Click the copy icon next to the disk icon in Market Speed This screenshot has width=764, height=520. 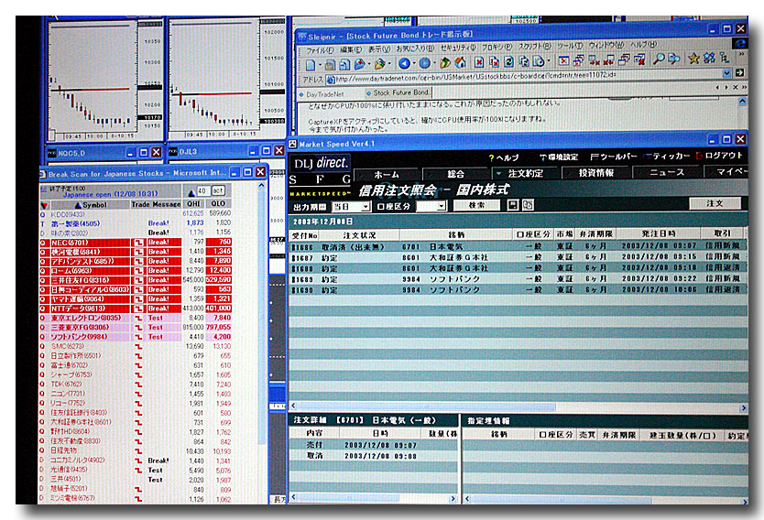(x=528, y=205)
